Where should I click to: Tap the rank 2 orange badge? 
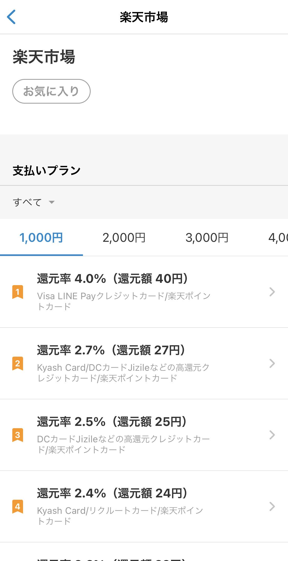click(x=18, y=363)
